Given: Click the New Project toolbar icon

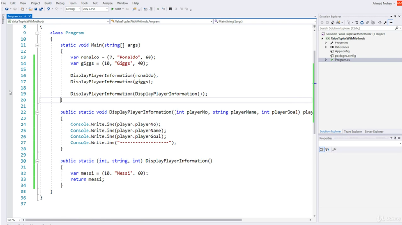Looking at the screenshot, I should tap(22, 9).
